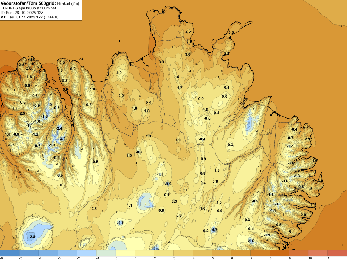Click the 7.4 temperature value
This screenshot has width=347, height=260.
152,51
